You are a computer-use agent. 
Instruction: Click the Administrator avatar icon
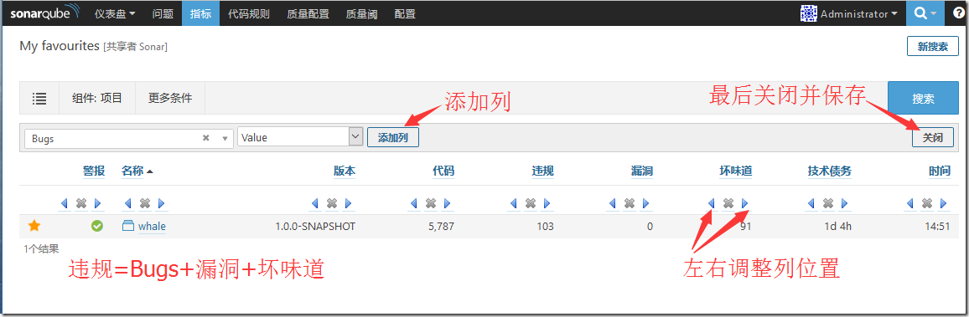point(808,13)
